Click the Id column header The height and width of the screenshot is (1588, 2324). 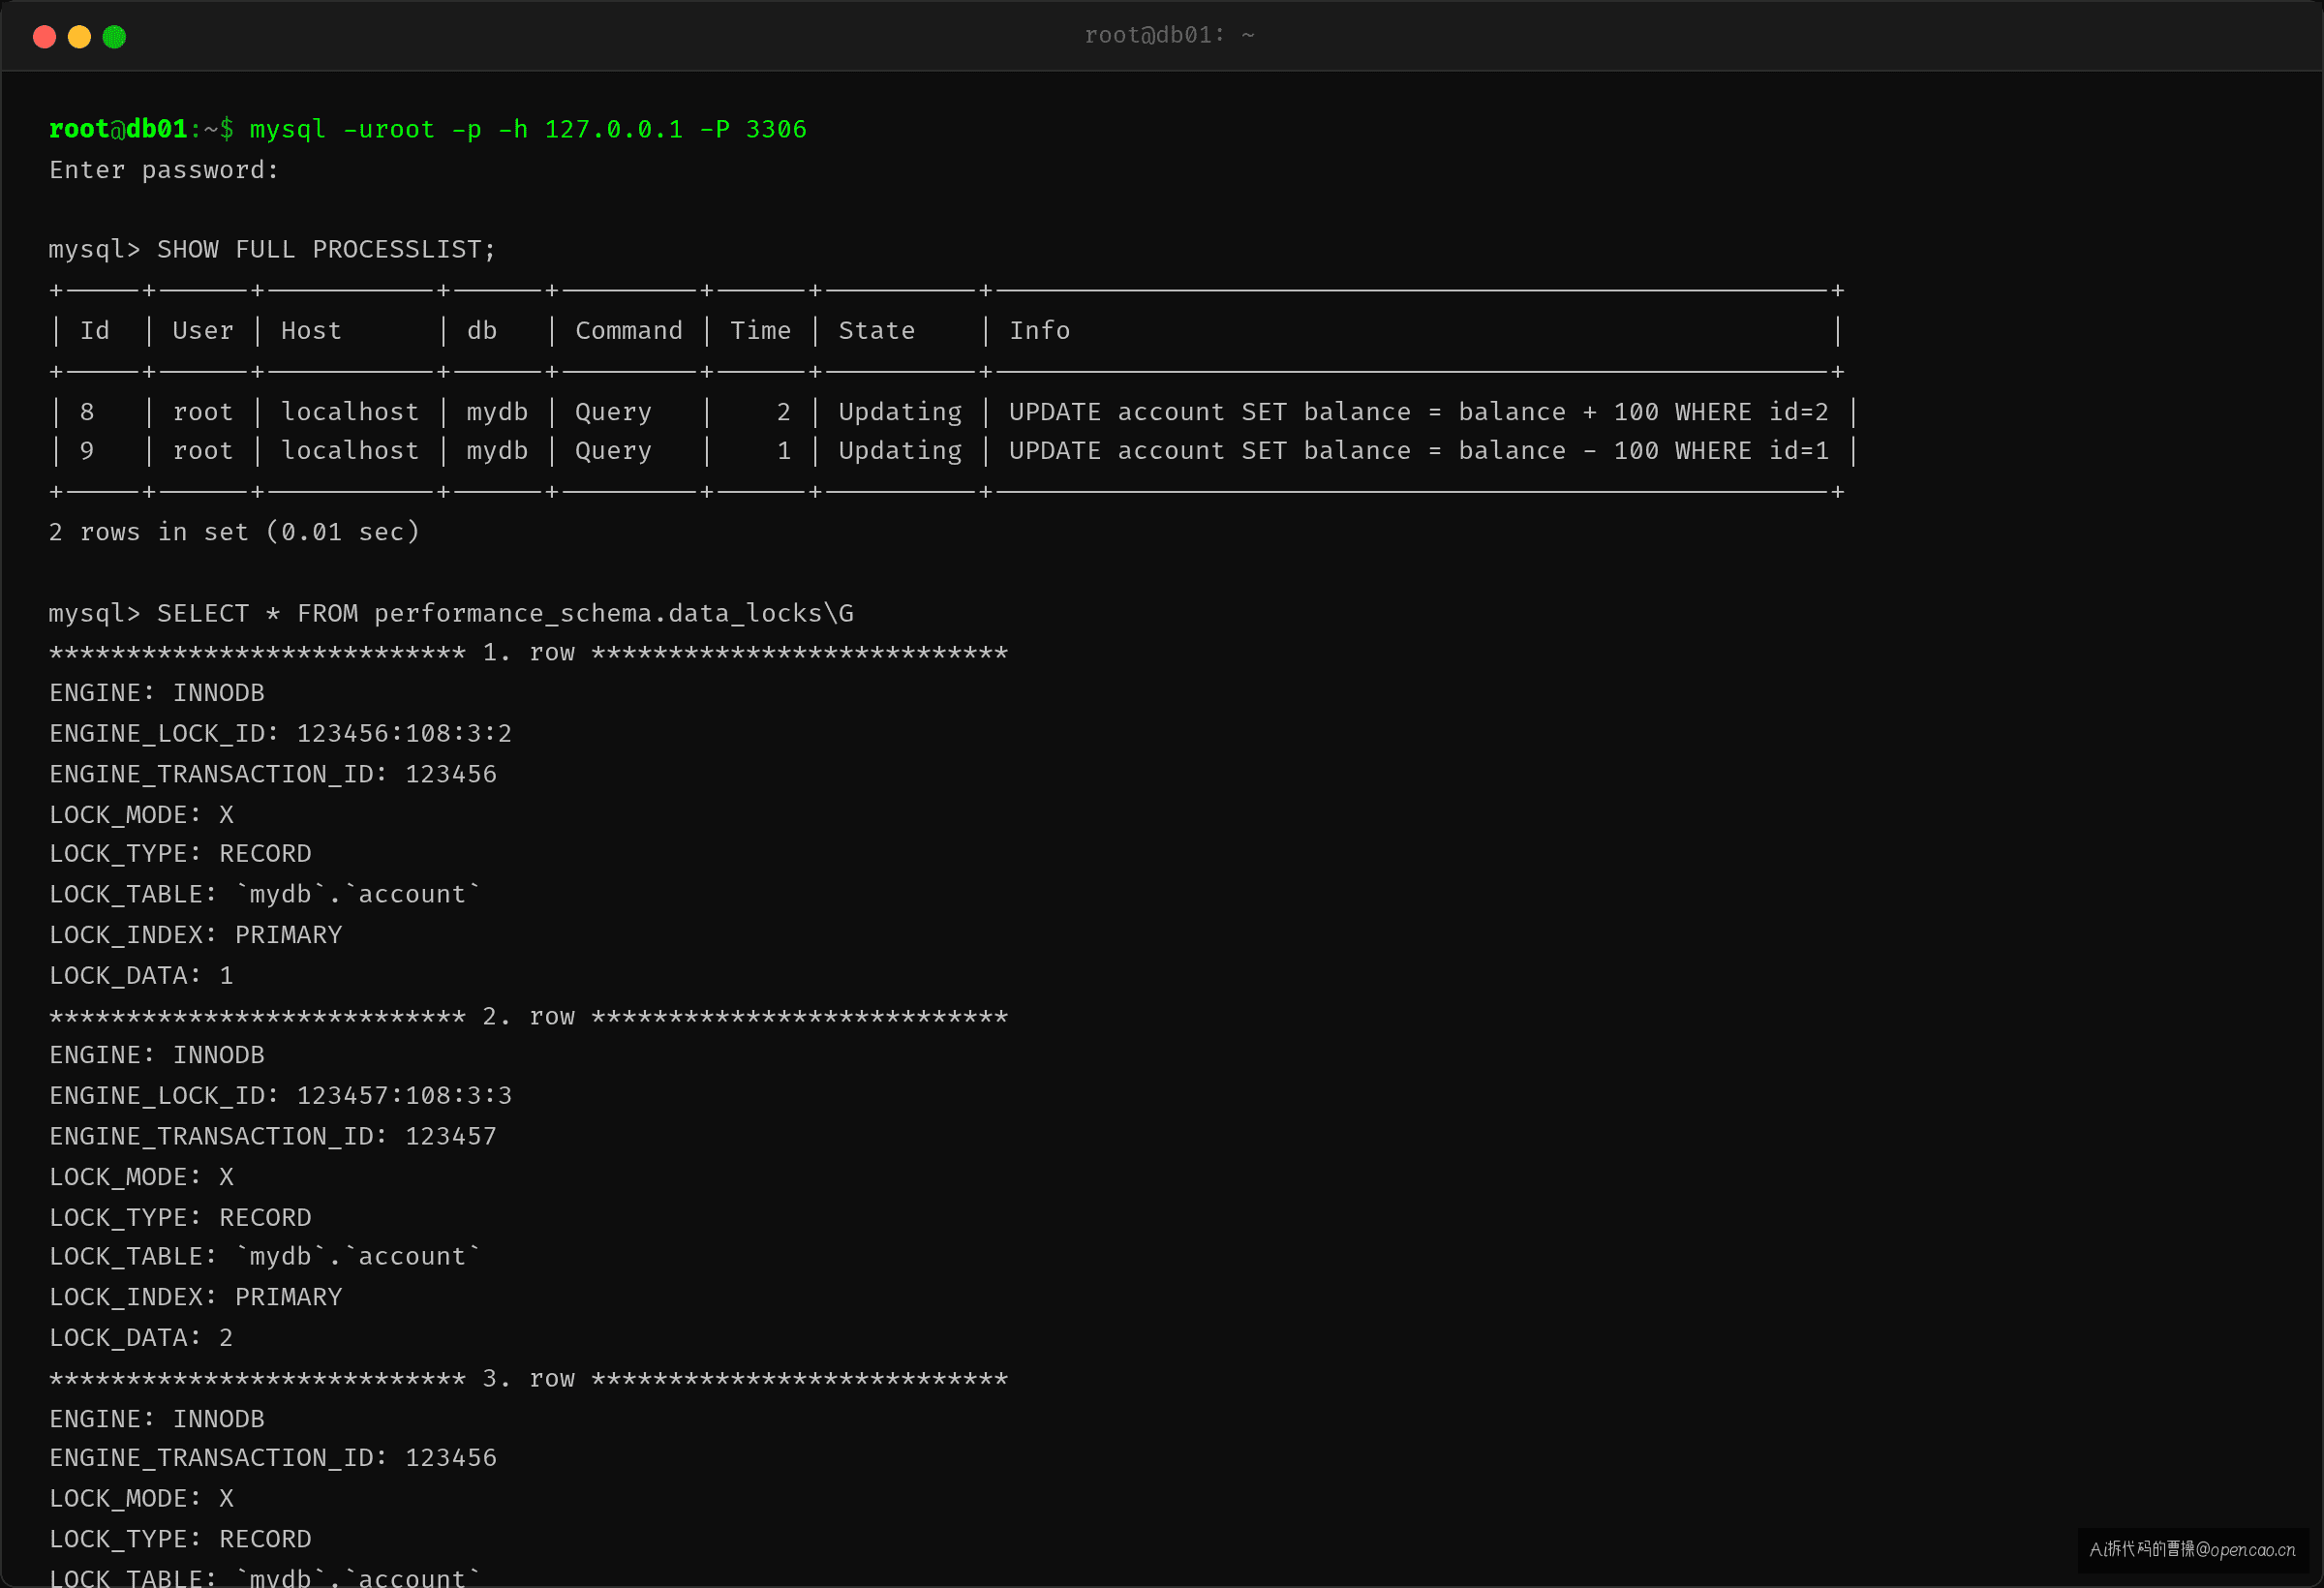click(95, 331)
